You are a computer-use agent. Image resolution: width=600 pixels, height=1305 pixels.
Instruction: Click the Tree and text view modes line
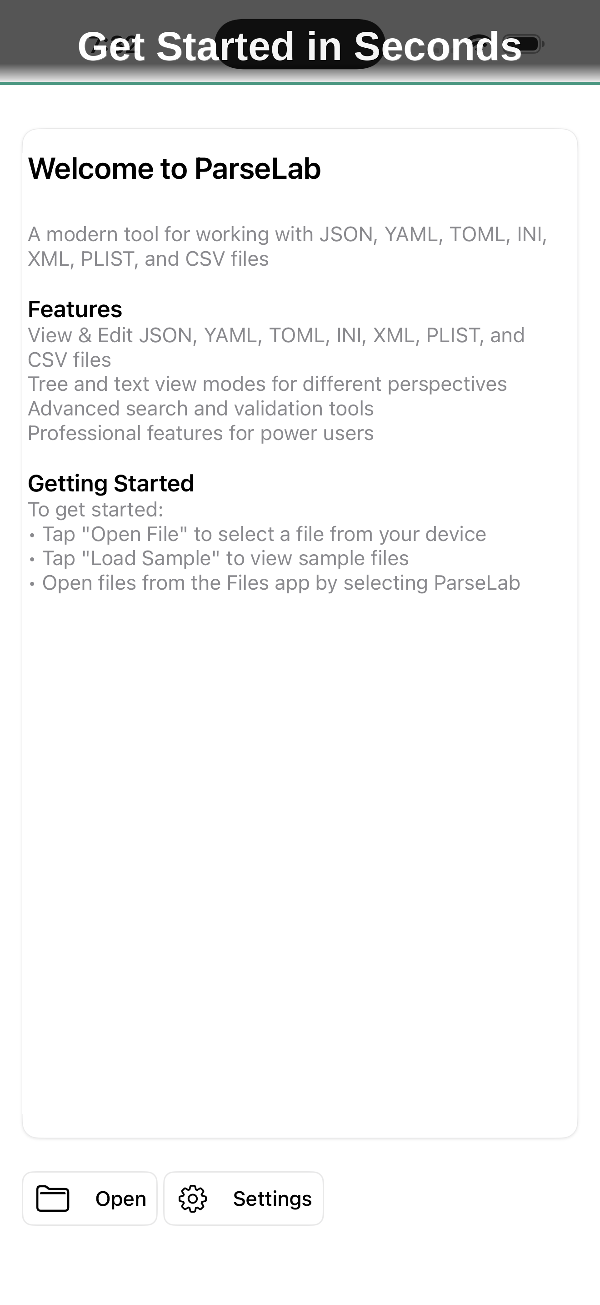[267, 384]
